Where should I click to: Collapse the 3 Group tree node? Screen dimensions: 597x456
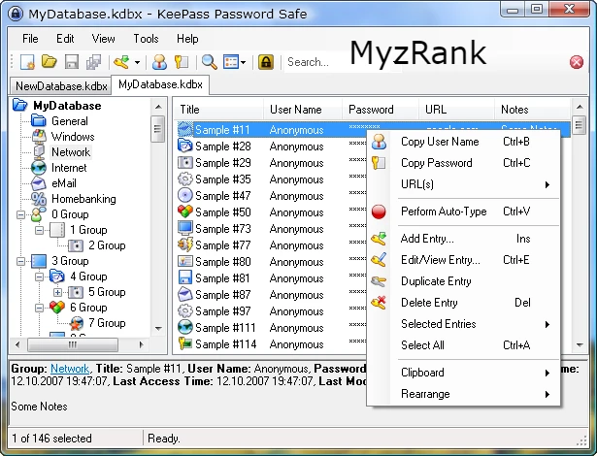click(21, 261)
